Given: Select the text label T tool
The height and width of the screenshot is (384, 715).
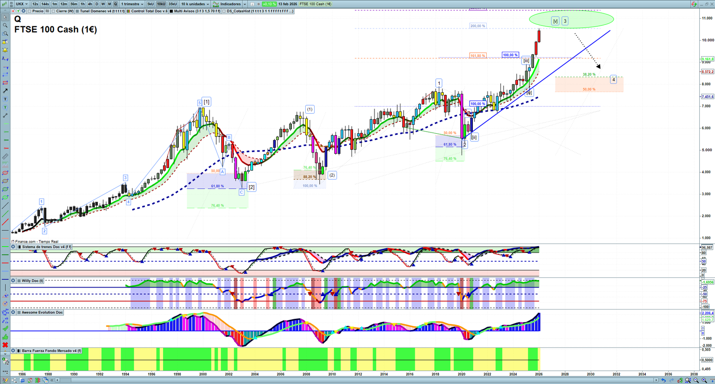Looking at the screenshot, I should point(5,99).
